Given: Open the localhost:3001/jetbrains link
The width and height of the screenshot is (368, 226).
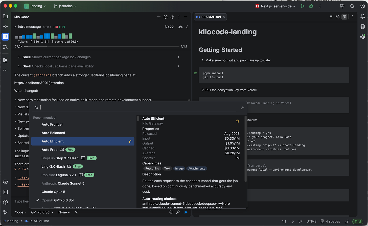Looking at the screenshot, I should 39,83.
